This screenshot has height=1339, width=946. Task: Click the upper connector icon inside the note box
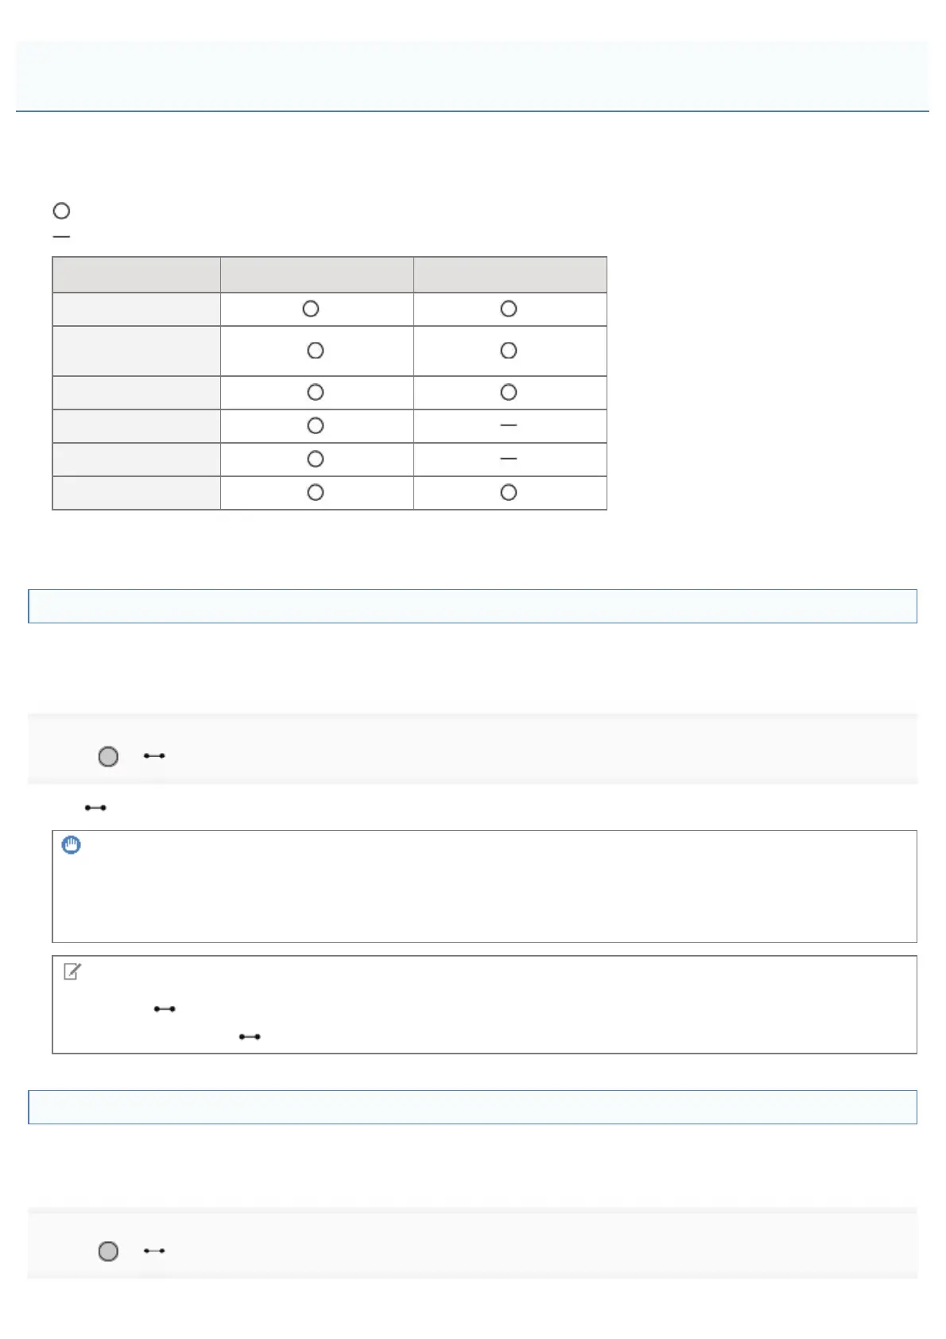[165, 1009]
